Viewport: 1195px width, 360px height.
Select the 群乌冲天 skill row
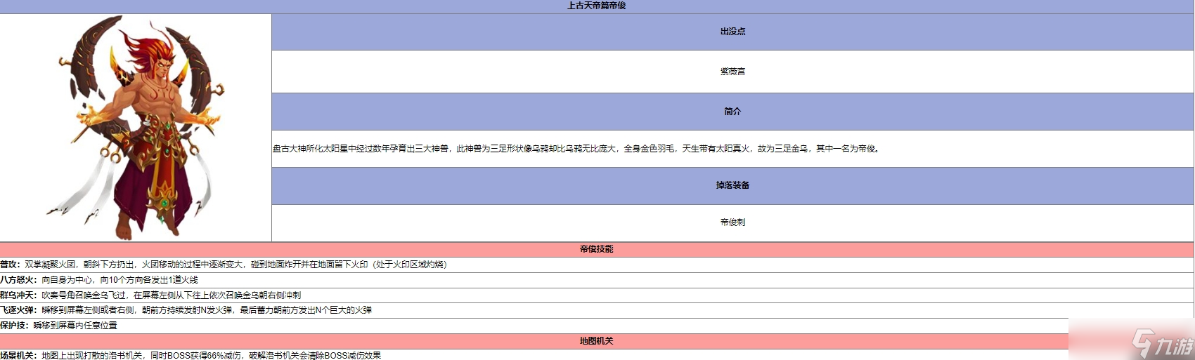pos(597,295)
